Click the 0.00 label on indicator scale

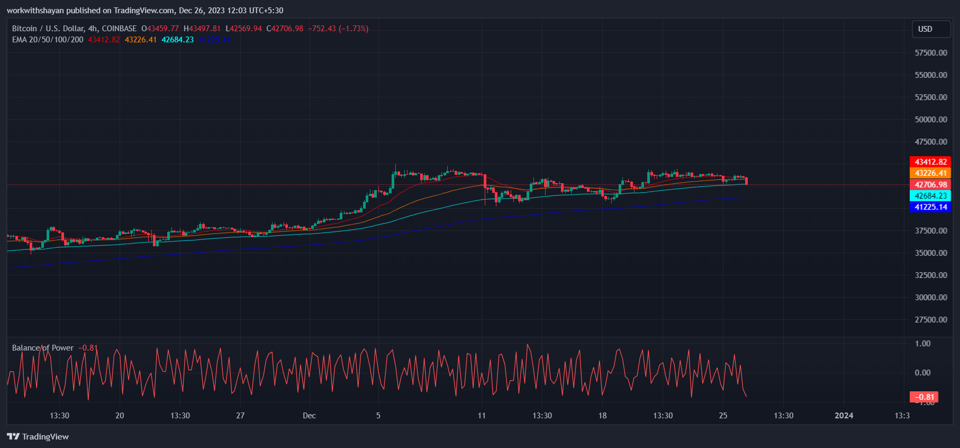pyautogui.click(x=922, y=373)
